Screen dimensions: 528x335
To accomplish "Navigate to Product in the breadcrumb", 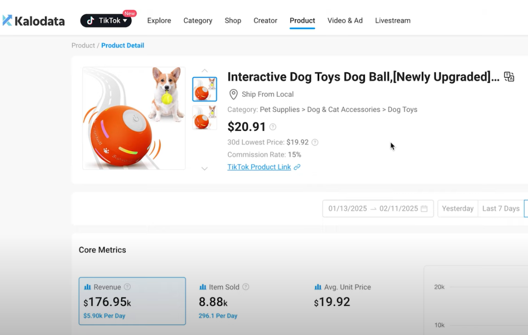I will coord(83,45).
